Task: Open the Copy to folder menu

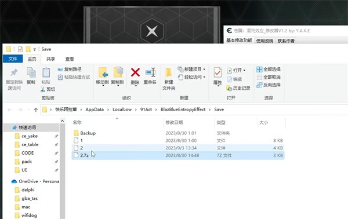Action: click(117, 76)
